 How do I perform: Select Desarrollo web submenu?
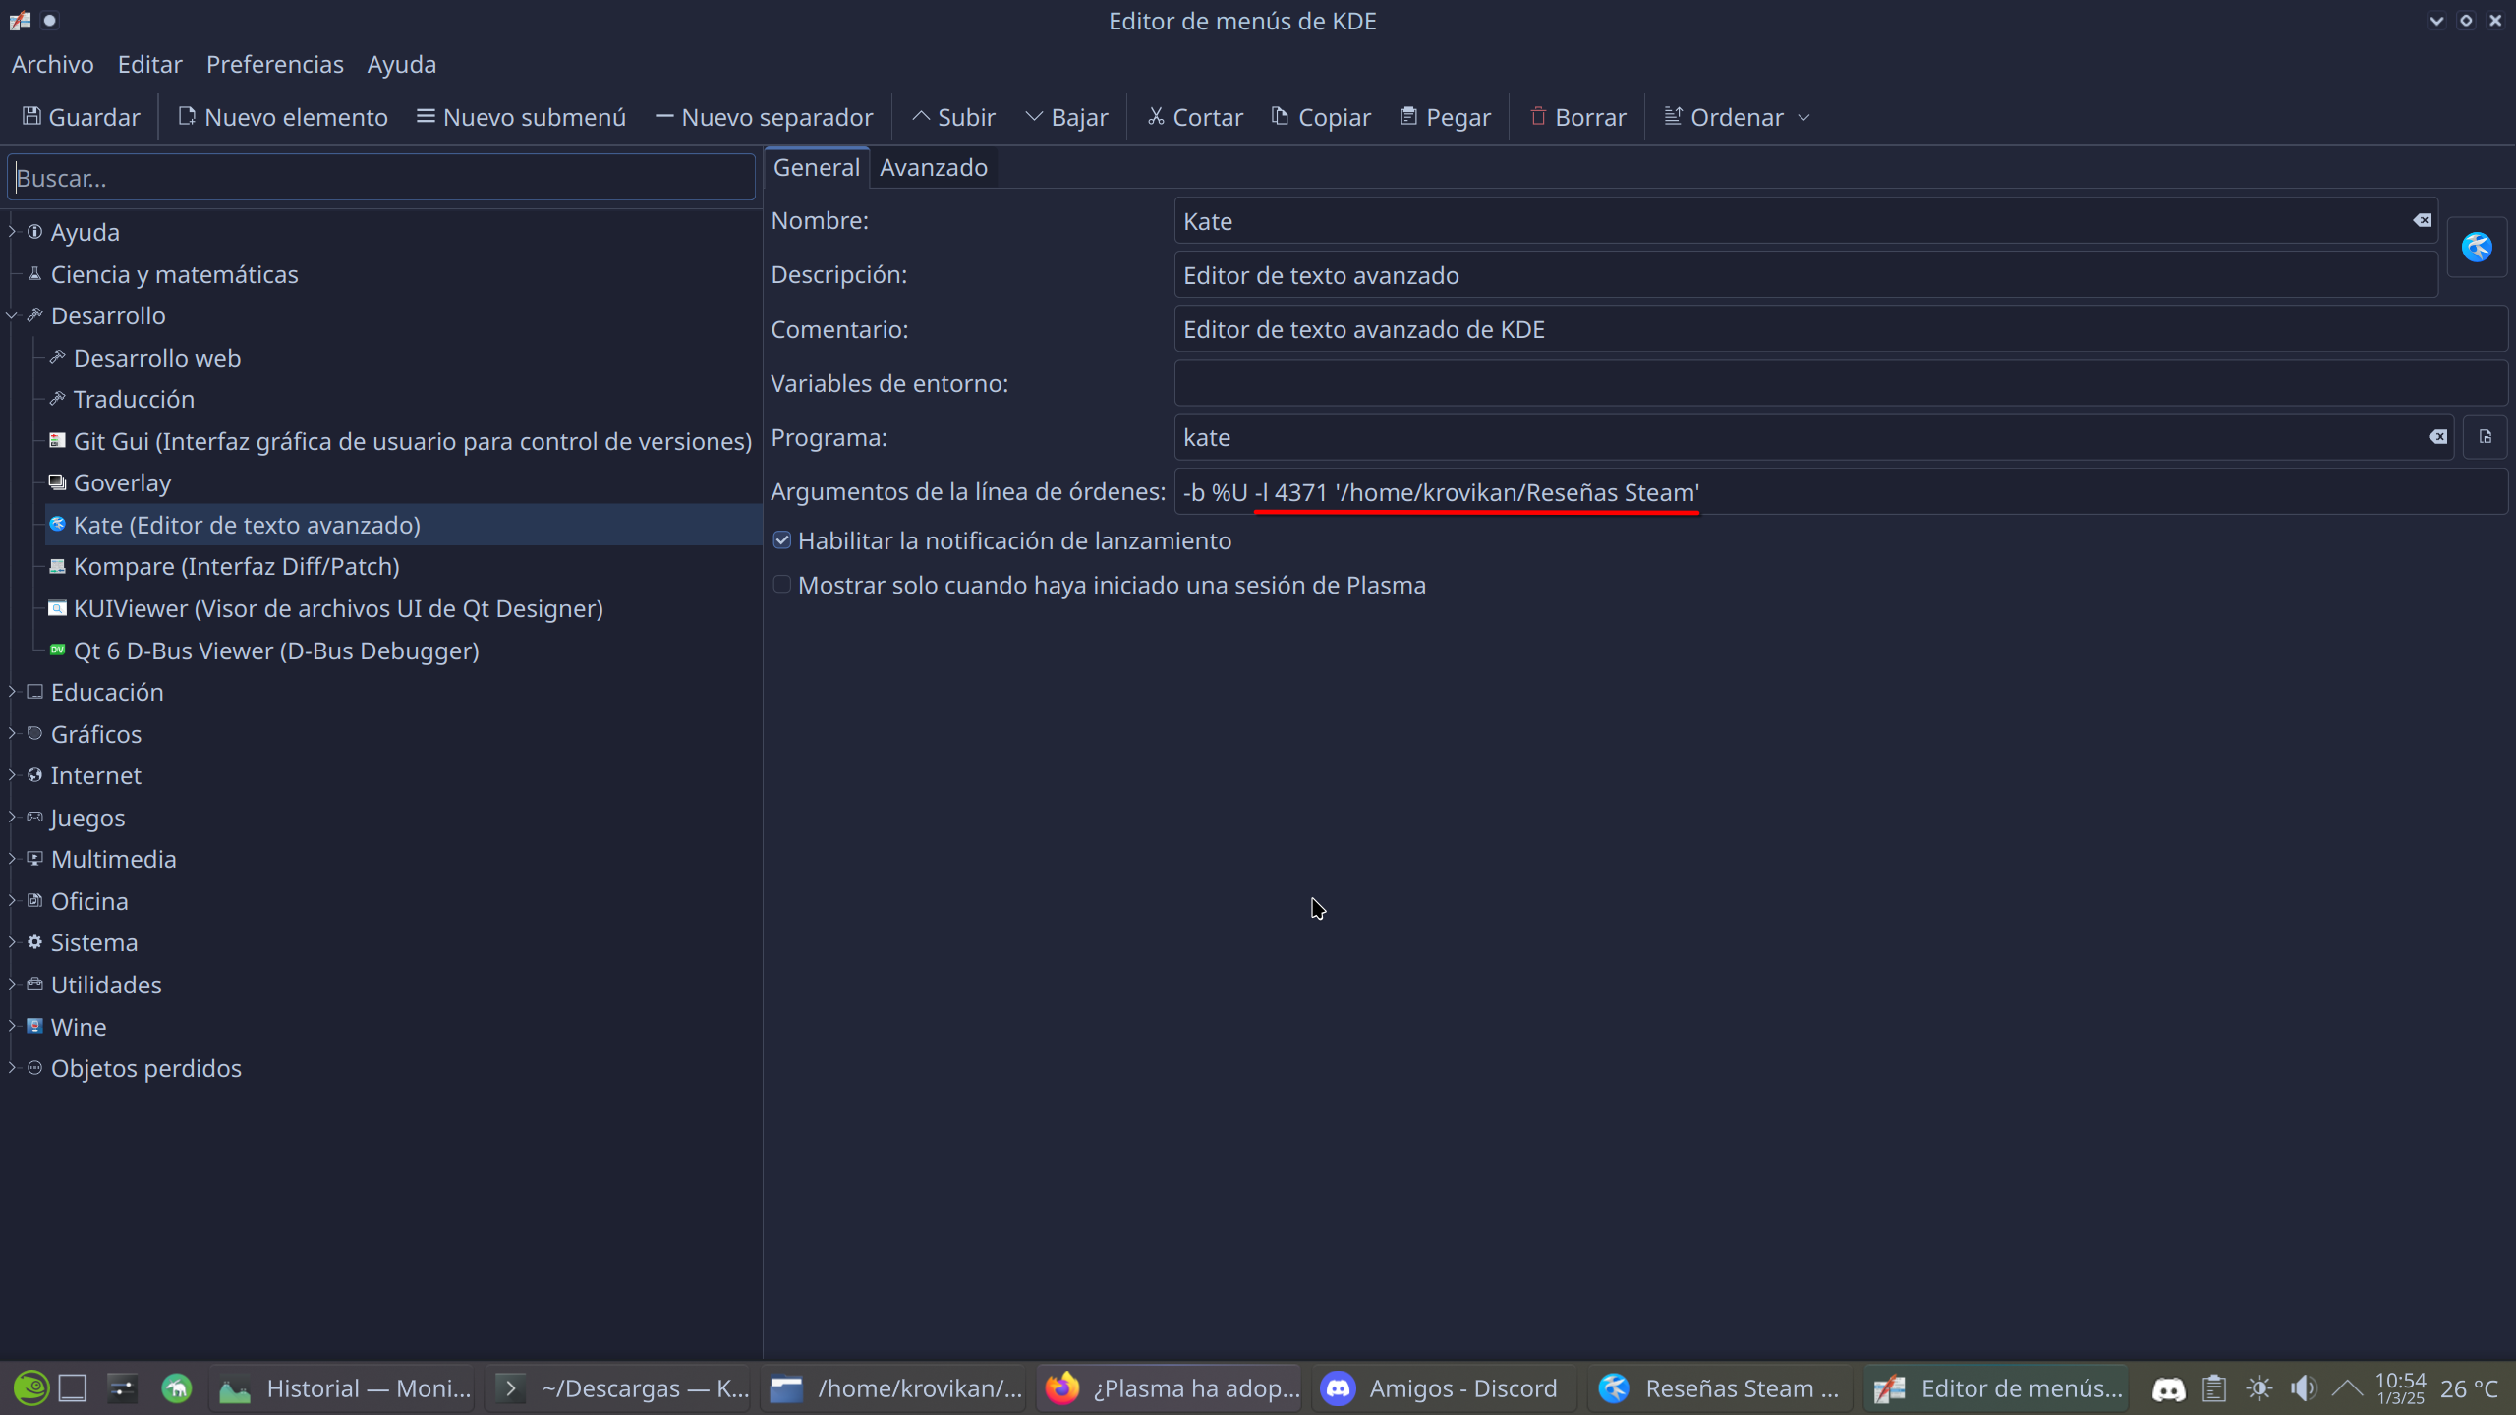(157, 358)
